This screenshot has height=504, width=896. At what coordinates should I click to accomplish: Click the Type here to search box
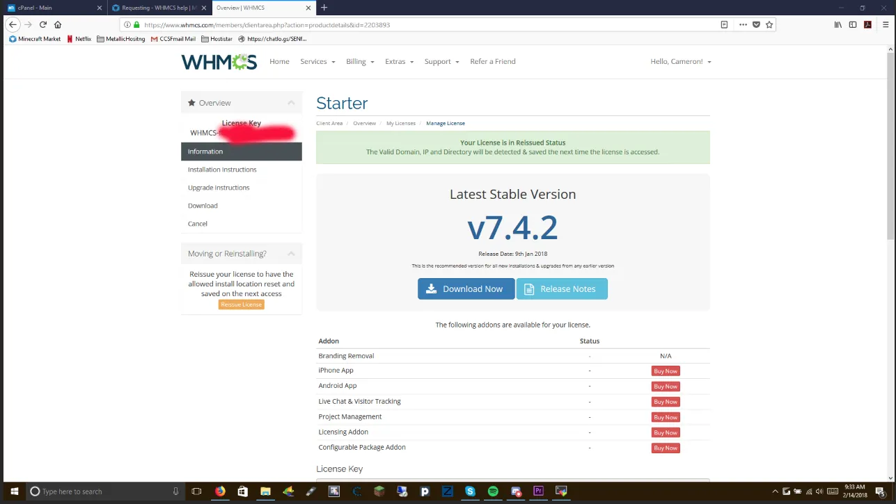tap(105, 491)
